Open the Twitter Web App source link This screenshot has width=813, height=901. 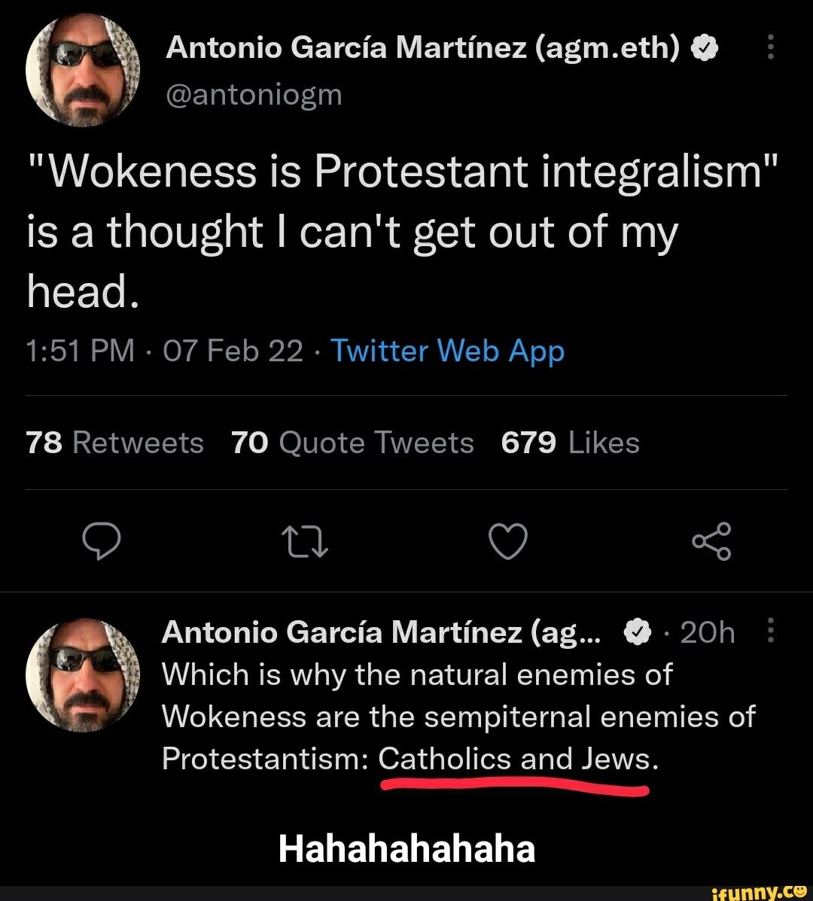pos(447,351)
